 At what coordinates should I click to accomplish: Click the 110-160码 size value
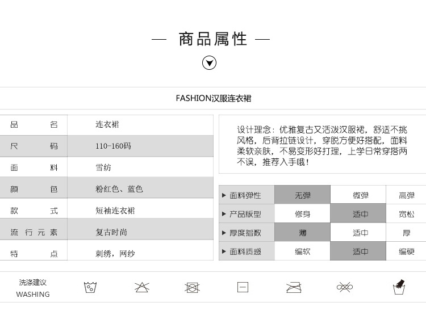click(113, 146)
